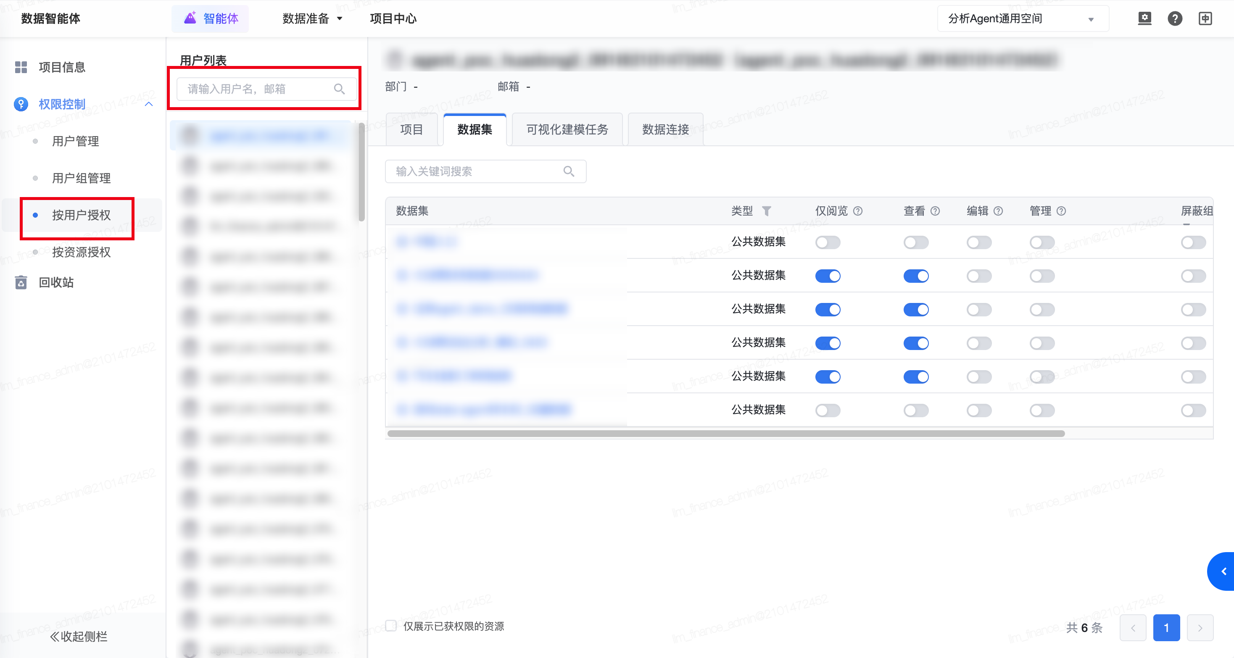Enable 管理 switch in fifth dataset row
Image resolution: width=1234 pixels, height=658 pixels.
point(1042,377)
